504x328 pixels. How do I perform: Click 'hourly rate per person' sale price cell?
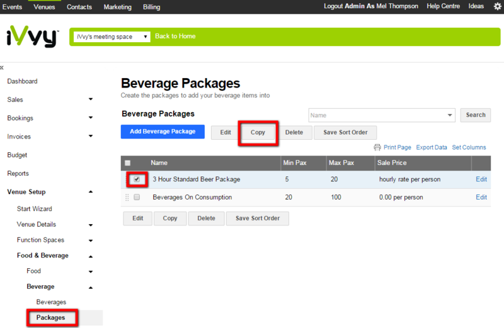pyautogui.click(x=410, y=179)
